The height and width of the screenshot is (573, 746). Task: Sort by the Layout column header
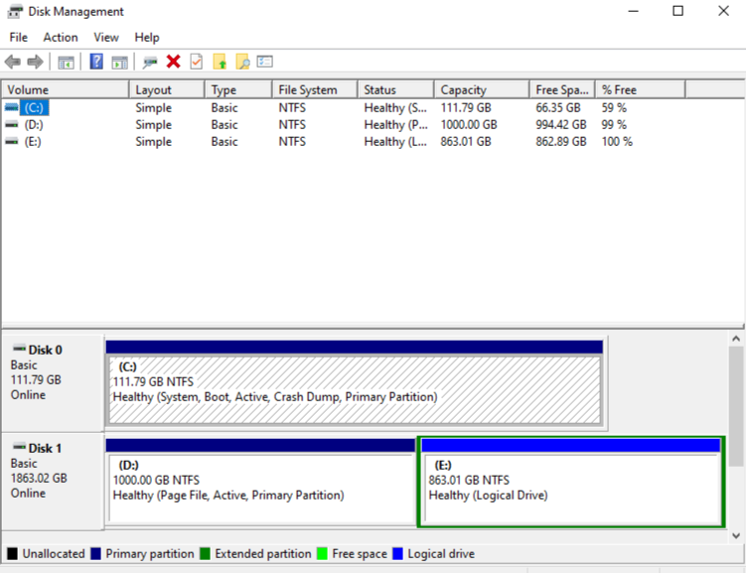pyautogui.click(x=167, y=90)
